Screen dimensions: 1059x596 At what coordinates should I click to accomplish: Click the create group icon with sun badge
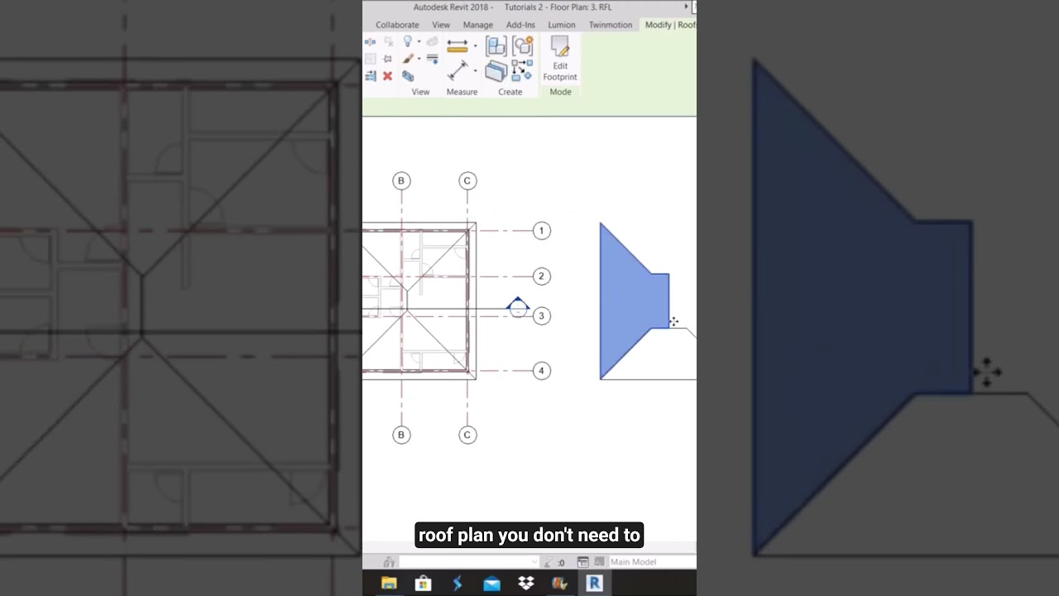[522, 46]
